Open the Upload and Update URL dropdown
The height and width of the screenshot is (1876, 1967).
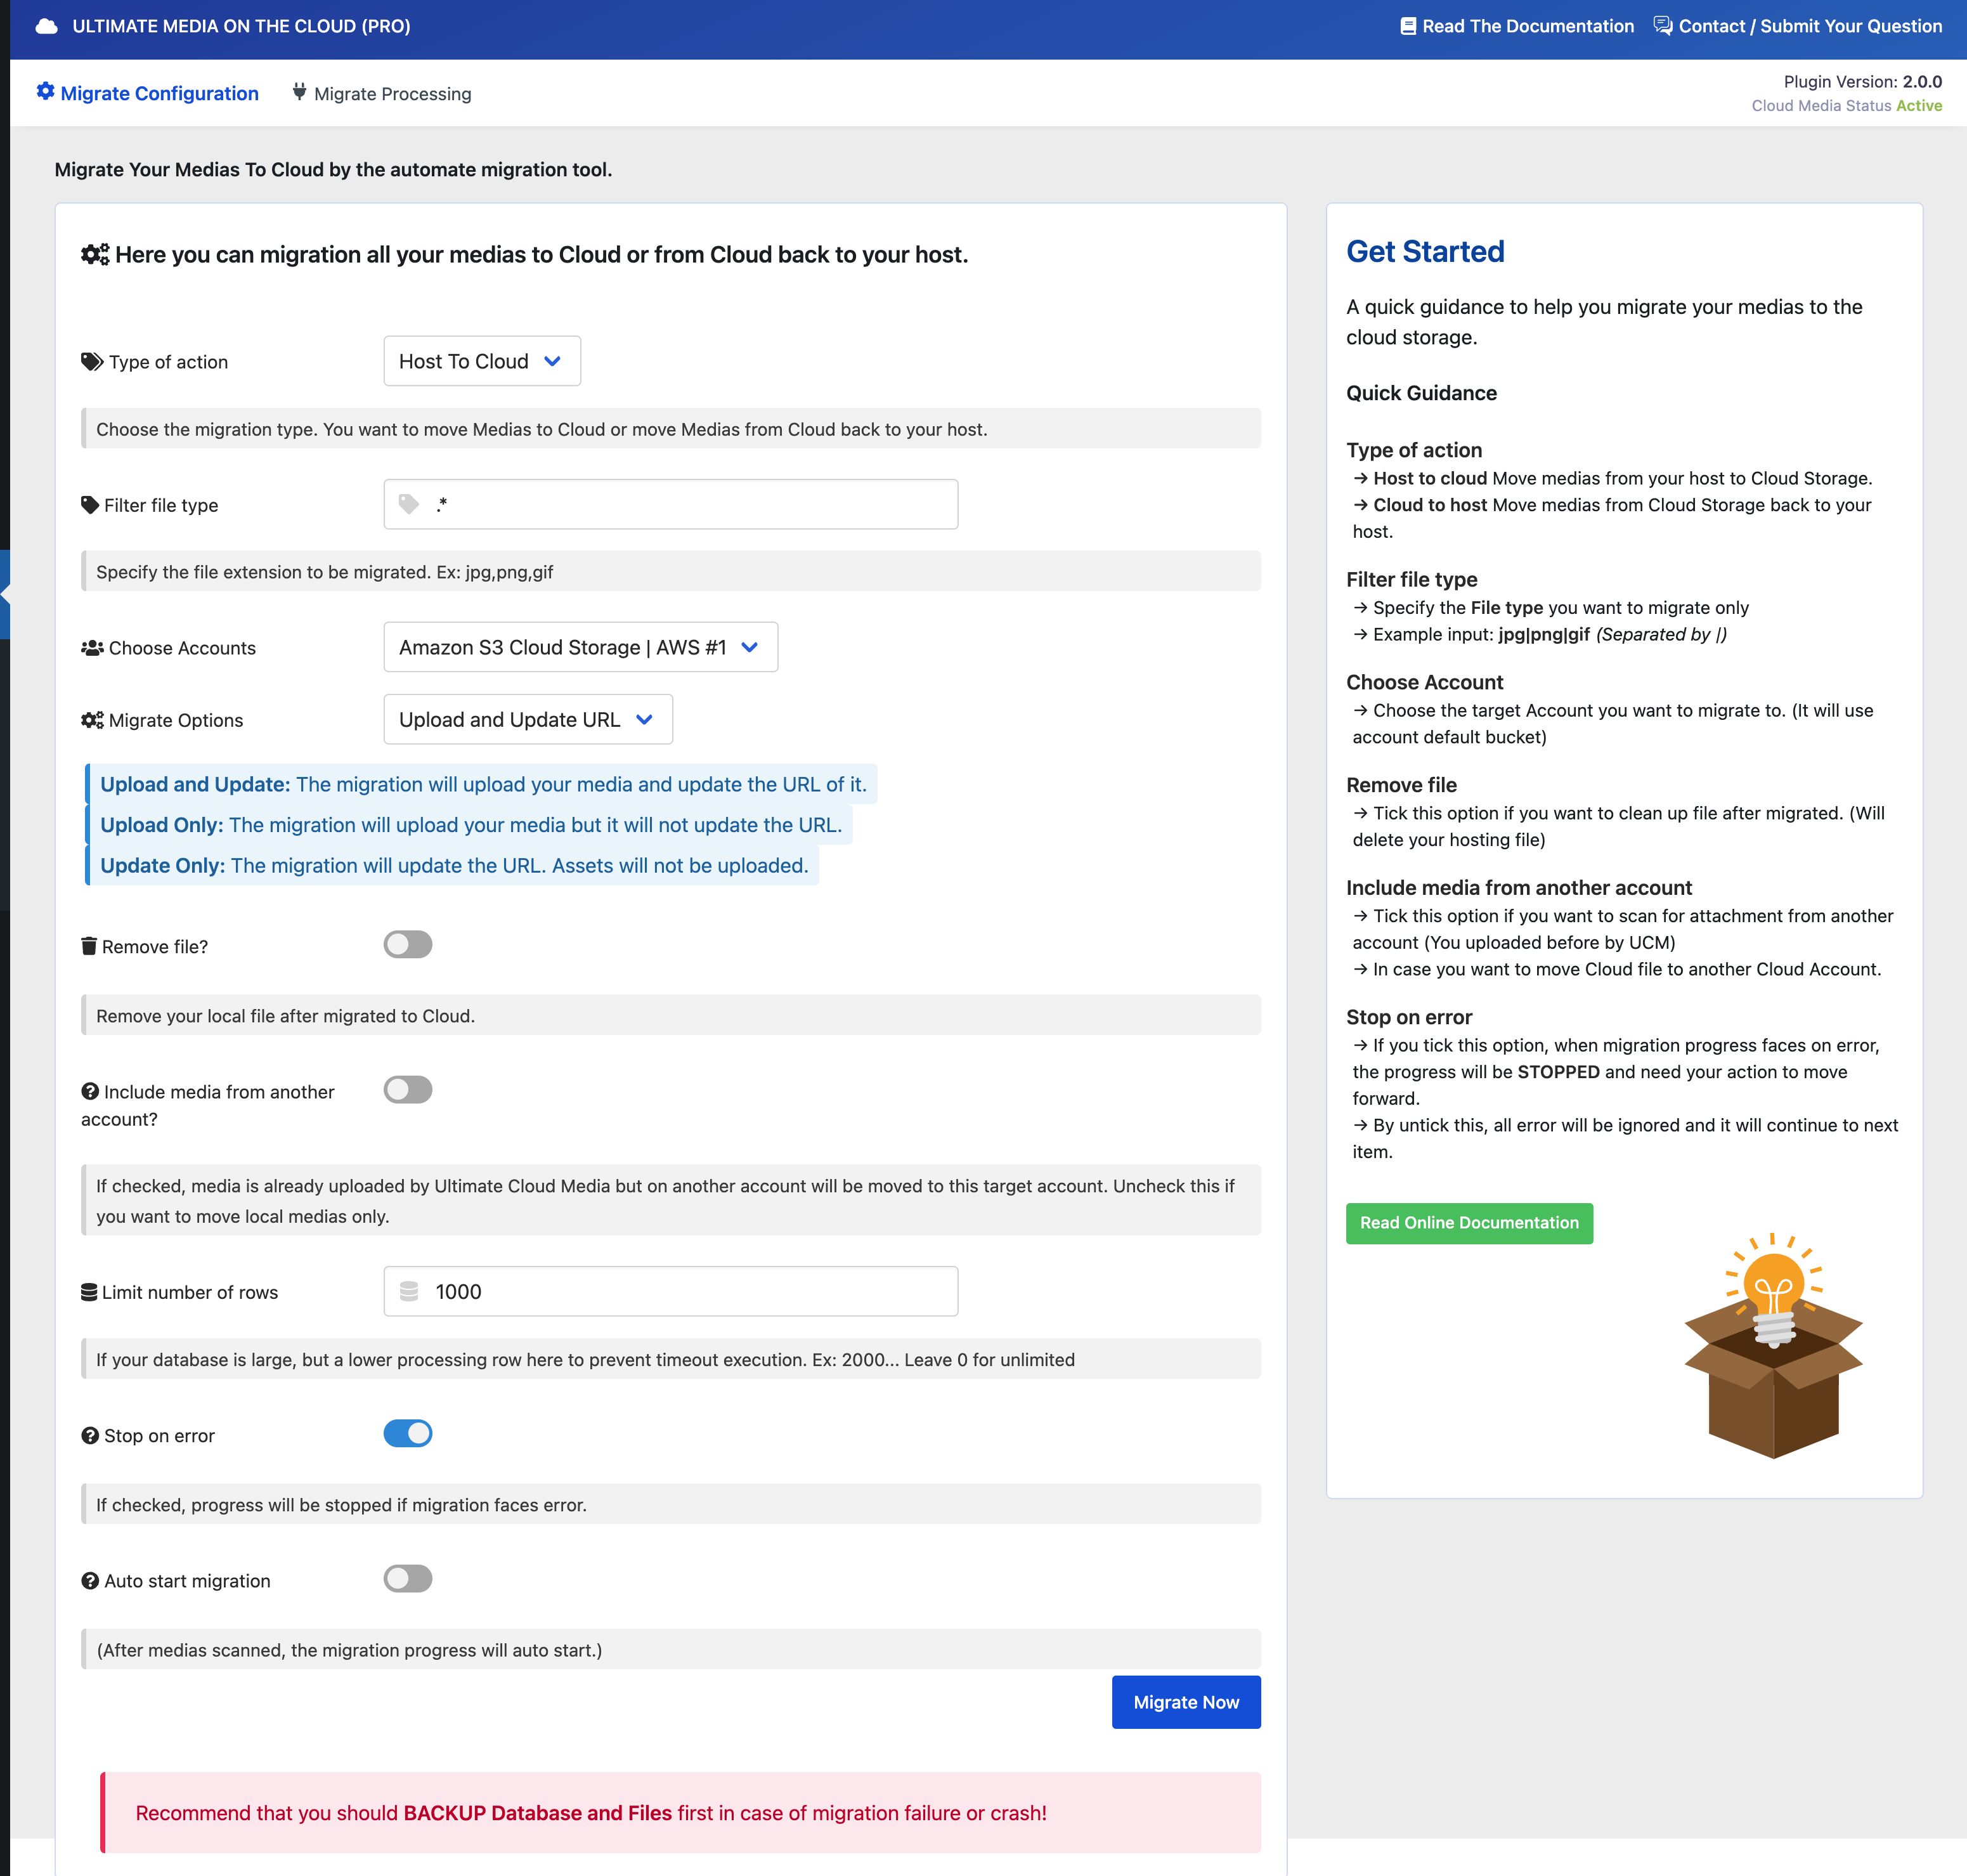click(x=527, y=719)
